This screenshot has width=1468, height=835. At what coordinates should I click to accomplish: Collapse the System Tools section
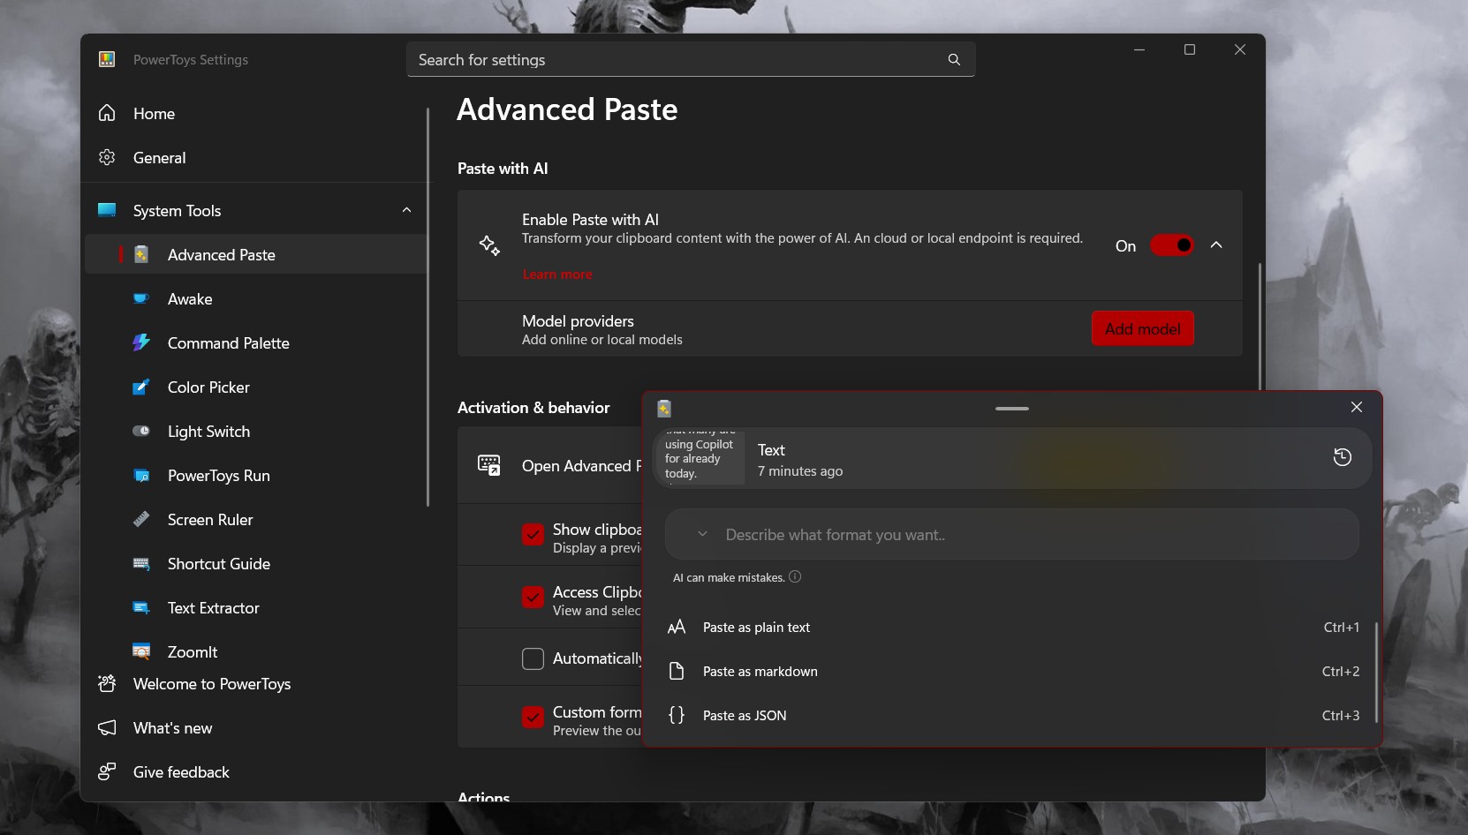coord(407,210)
